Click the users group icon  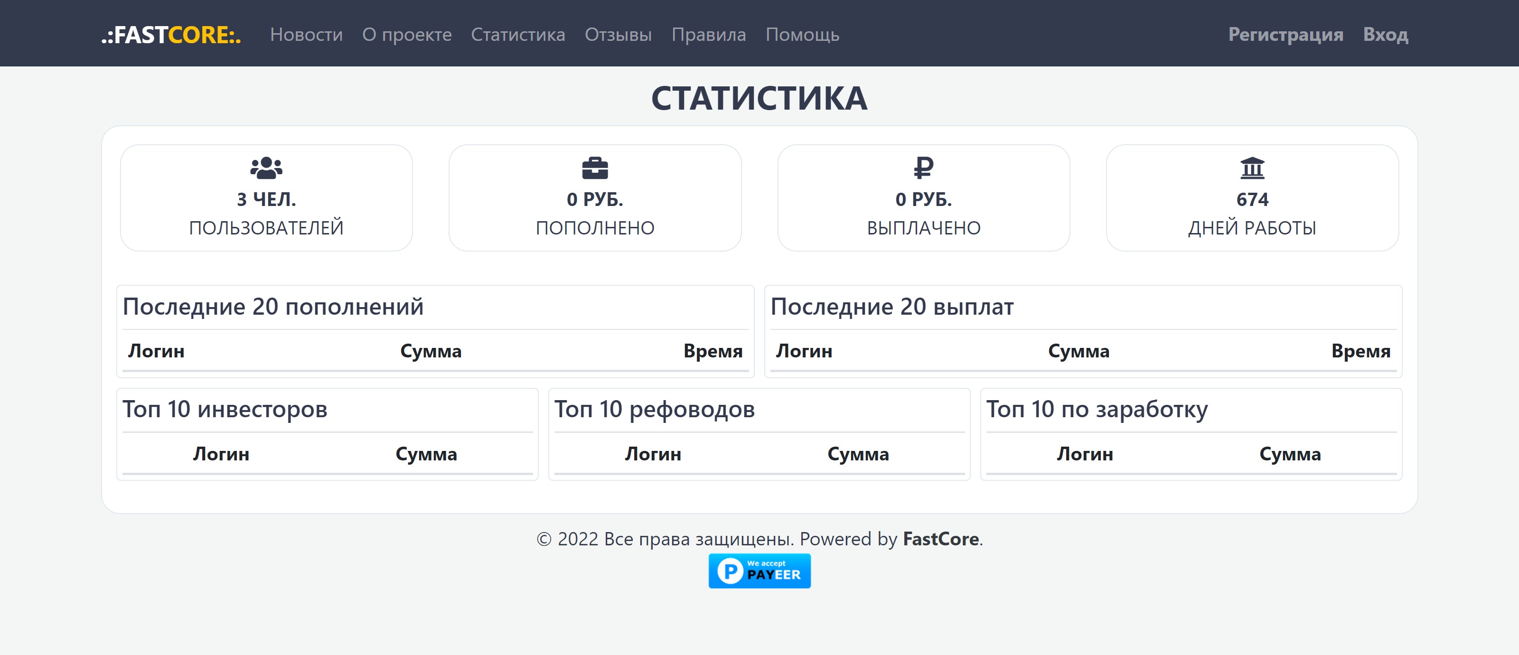[x=266, y=168]
